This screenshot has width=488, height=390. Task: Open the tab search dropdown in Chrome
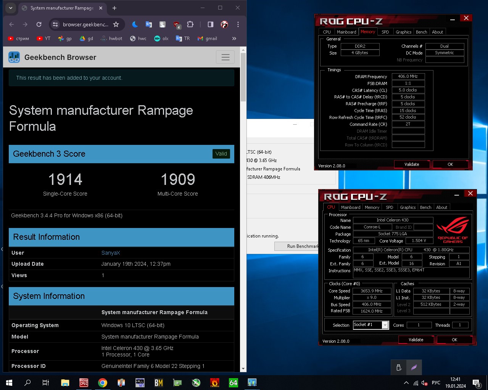10,8
